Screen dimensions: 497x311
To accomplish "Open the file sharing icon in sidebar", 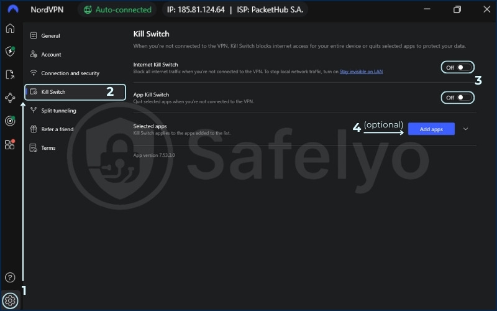I will pos(10,75).
